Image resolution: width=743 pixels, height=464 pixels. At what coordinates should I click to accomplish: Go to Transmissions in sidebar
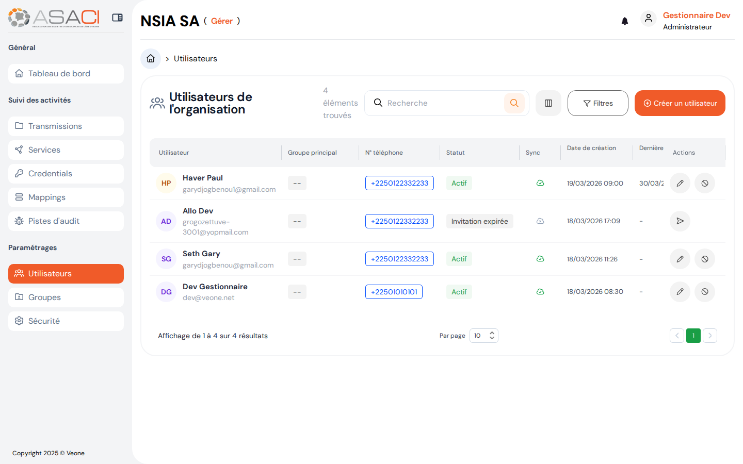pos(66,126)
